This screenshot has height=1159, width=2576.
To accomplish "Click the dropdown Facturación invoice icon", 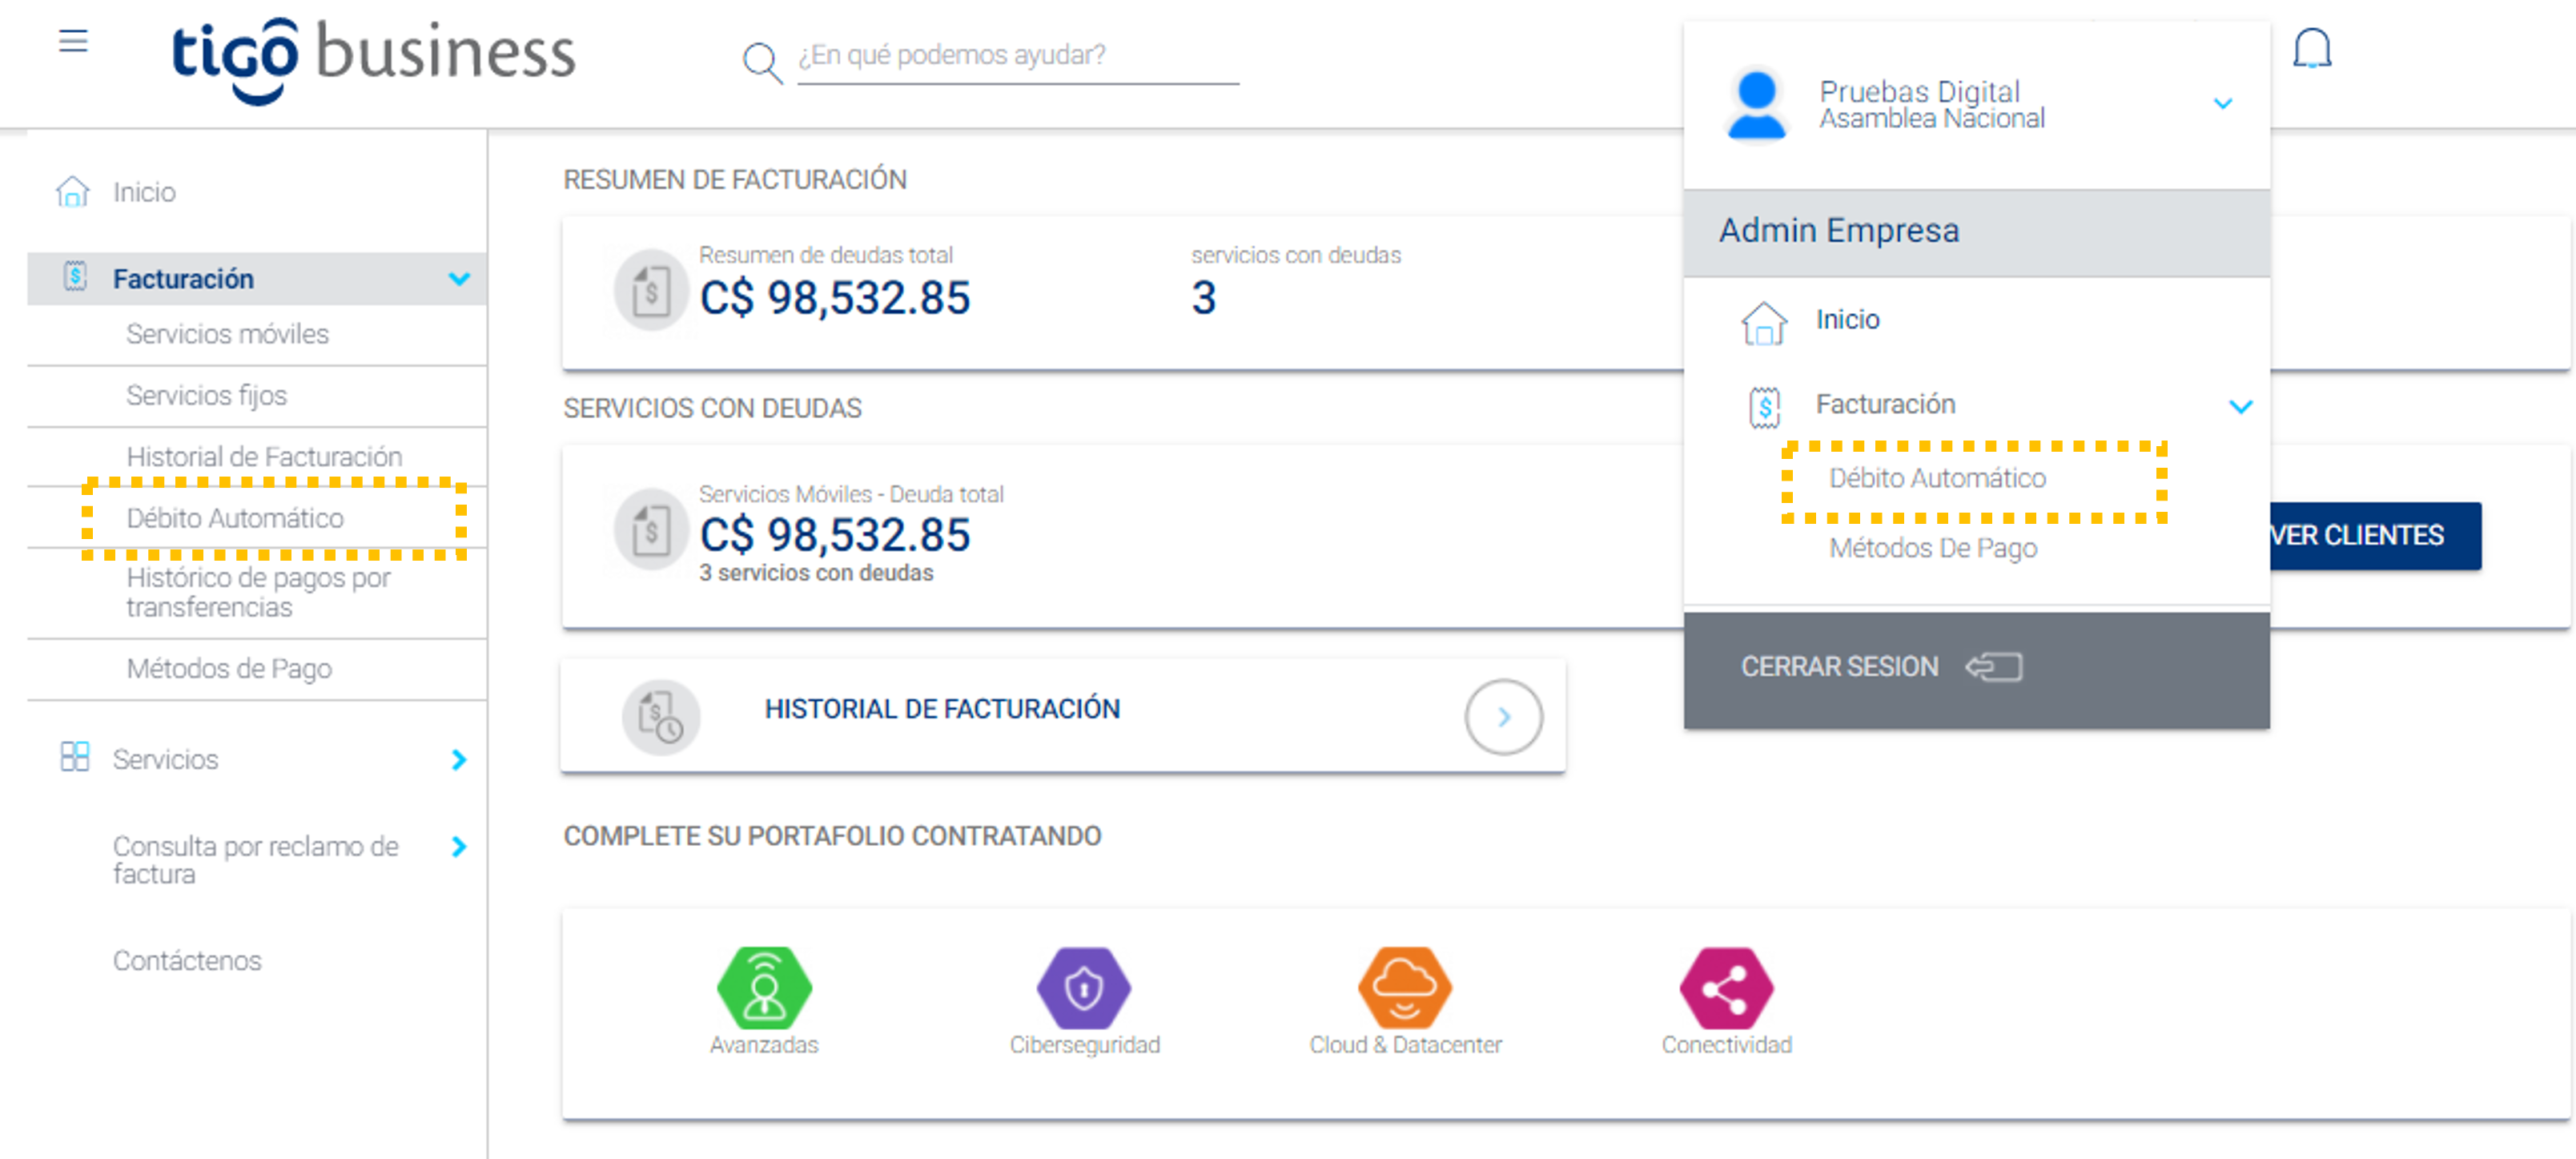I will coord(1764,407).
